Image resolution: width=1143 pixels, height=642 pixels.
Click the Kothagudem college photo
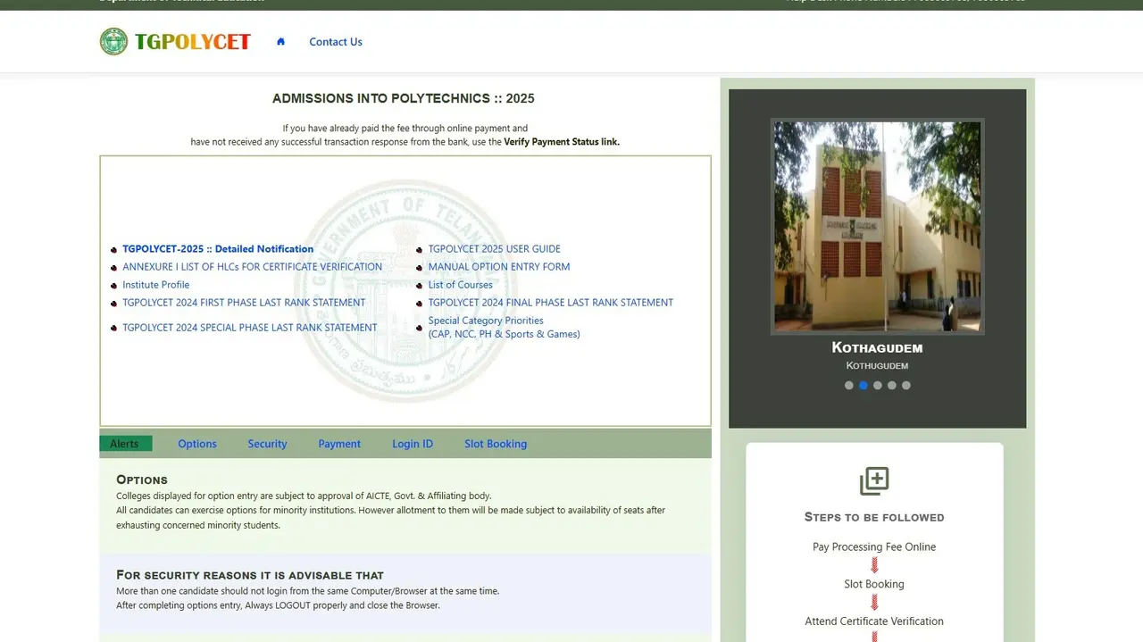877,226
